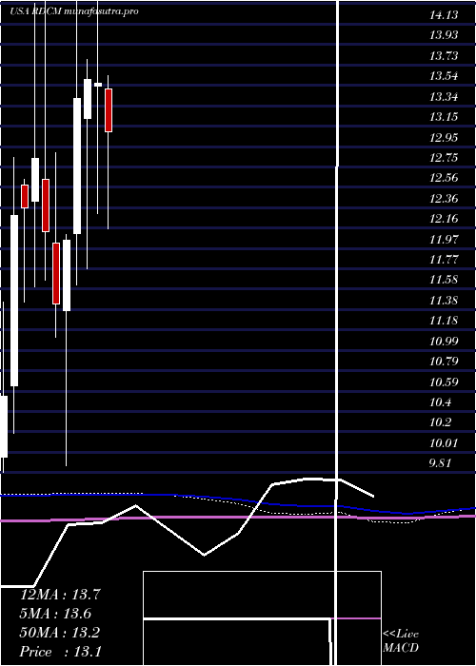Screen dimensions: 476x666
Task: Click the 11.77 price axis label
Action: tap(444, 260)
